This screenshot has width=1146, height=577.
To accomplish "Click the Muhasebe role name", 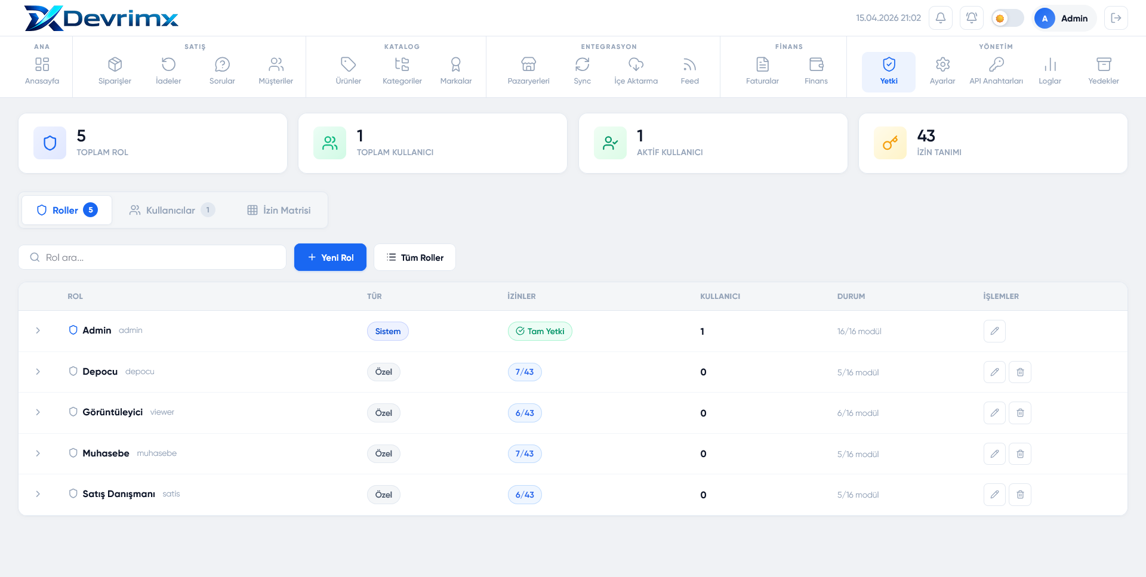I will coord(106,453).
